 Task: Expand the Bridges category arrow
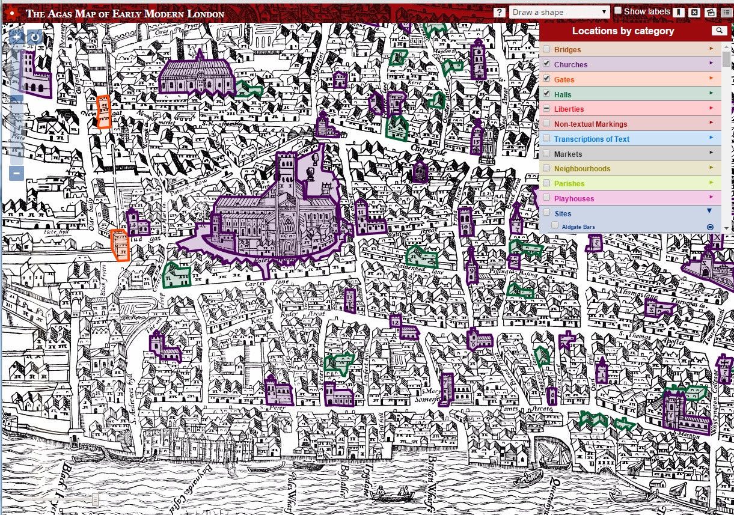[712, 49]
